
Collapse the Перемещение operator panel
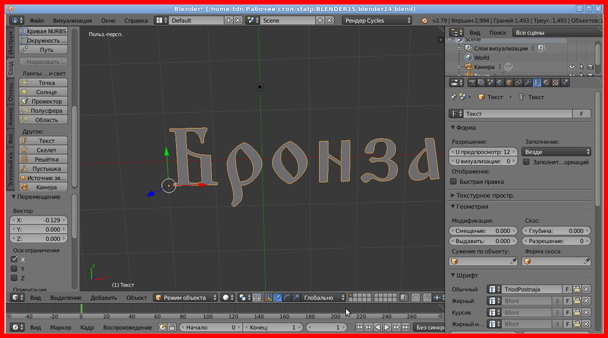13,197
